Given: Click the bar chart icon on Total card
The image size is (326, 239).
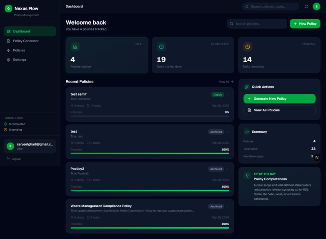Looking at the screenshot, I should click(75, 47).
